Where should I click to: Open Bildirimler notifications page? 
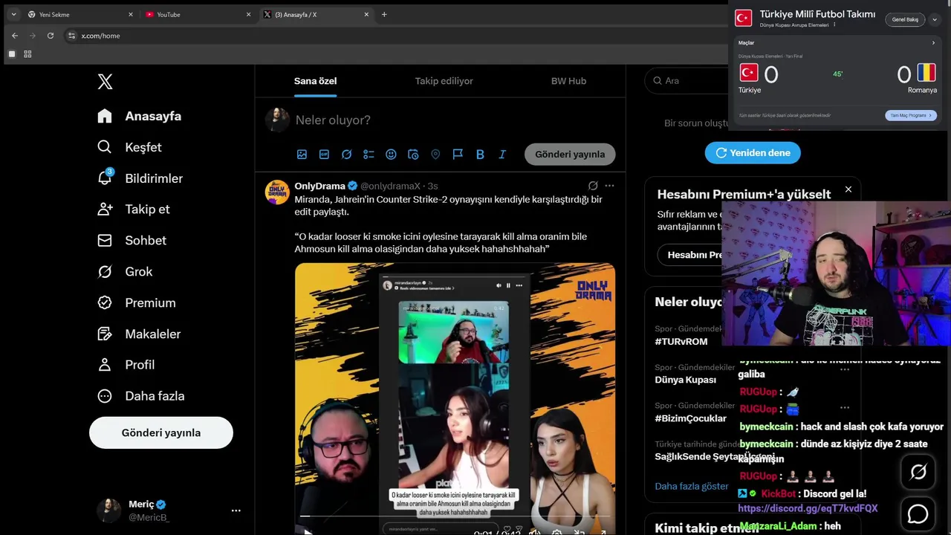140,178
